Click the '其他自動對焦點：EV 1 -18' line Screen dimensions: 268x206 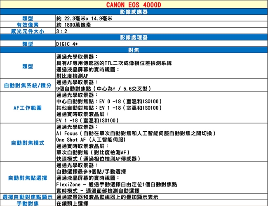coord(109,108)
